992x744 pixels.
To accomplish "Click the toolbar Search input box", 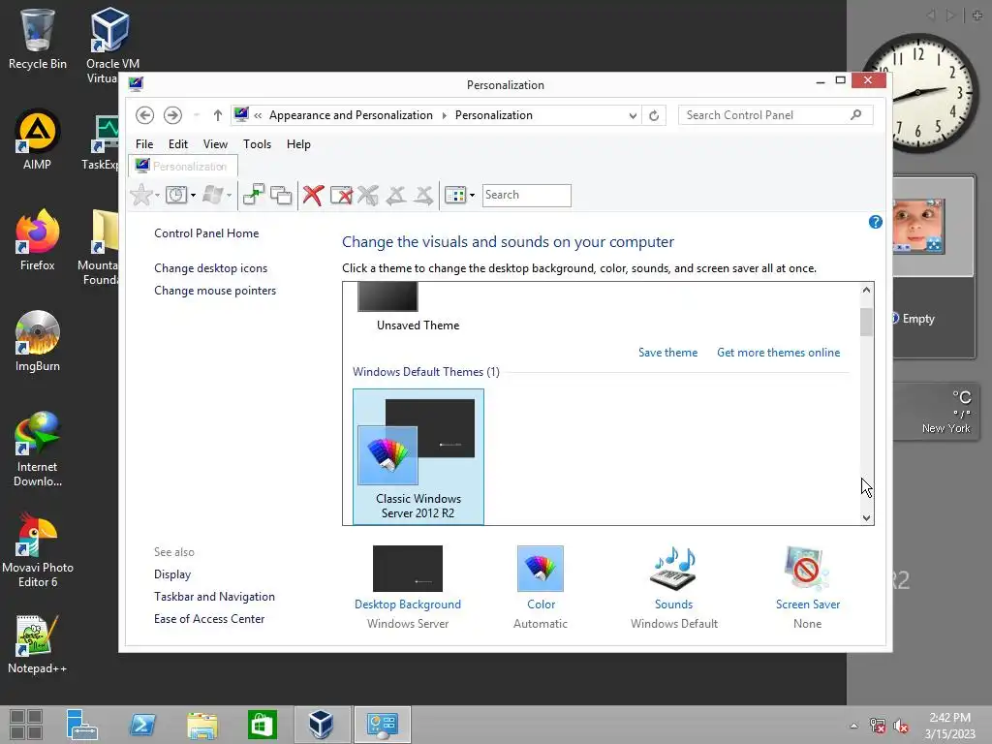I will pos(526,195).
